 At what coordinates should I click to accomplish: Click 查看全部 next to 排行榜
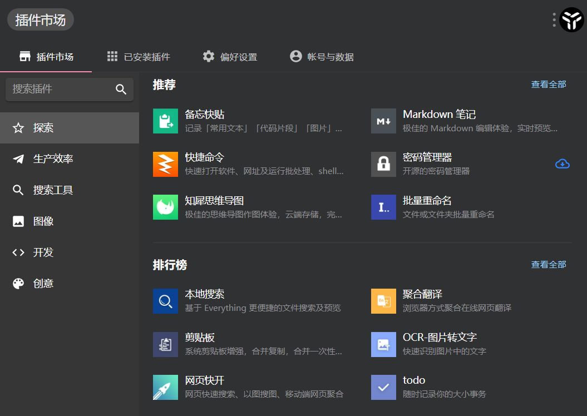pyautogui.click(x=548, y=264)
